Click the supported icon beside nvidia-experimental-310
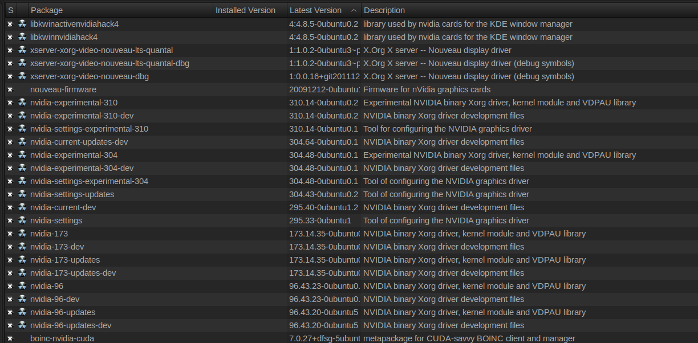Image resolution: width=698 pixels, height=343 pixels. (22, 103)
